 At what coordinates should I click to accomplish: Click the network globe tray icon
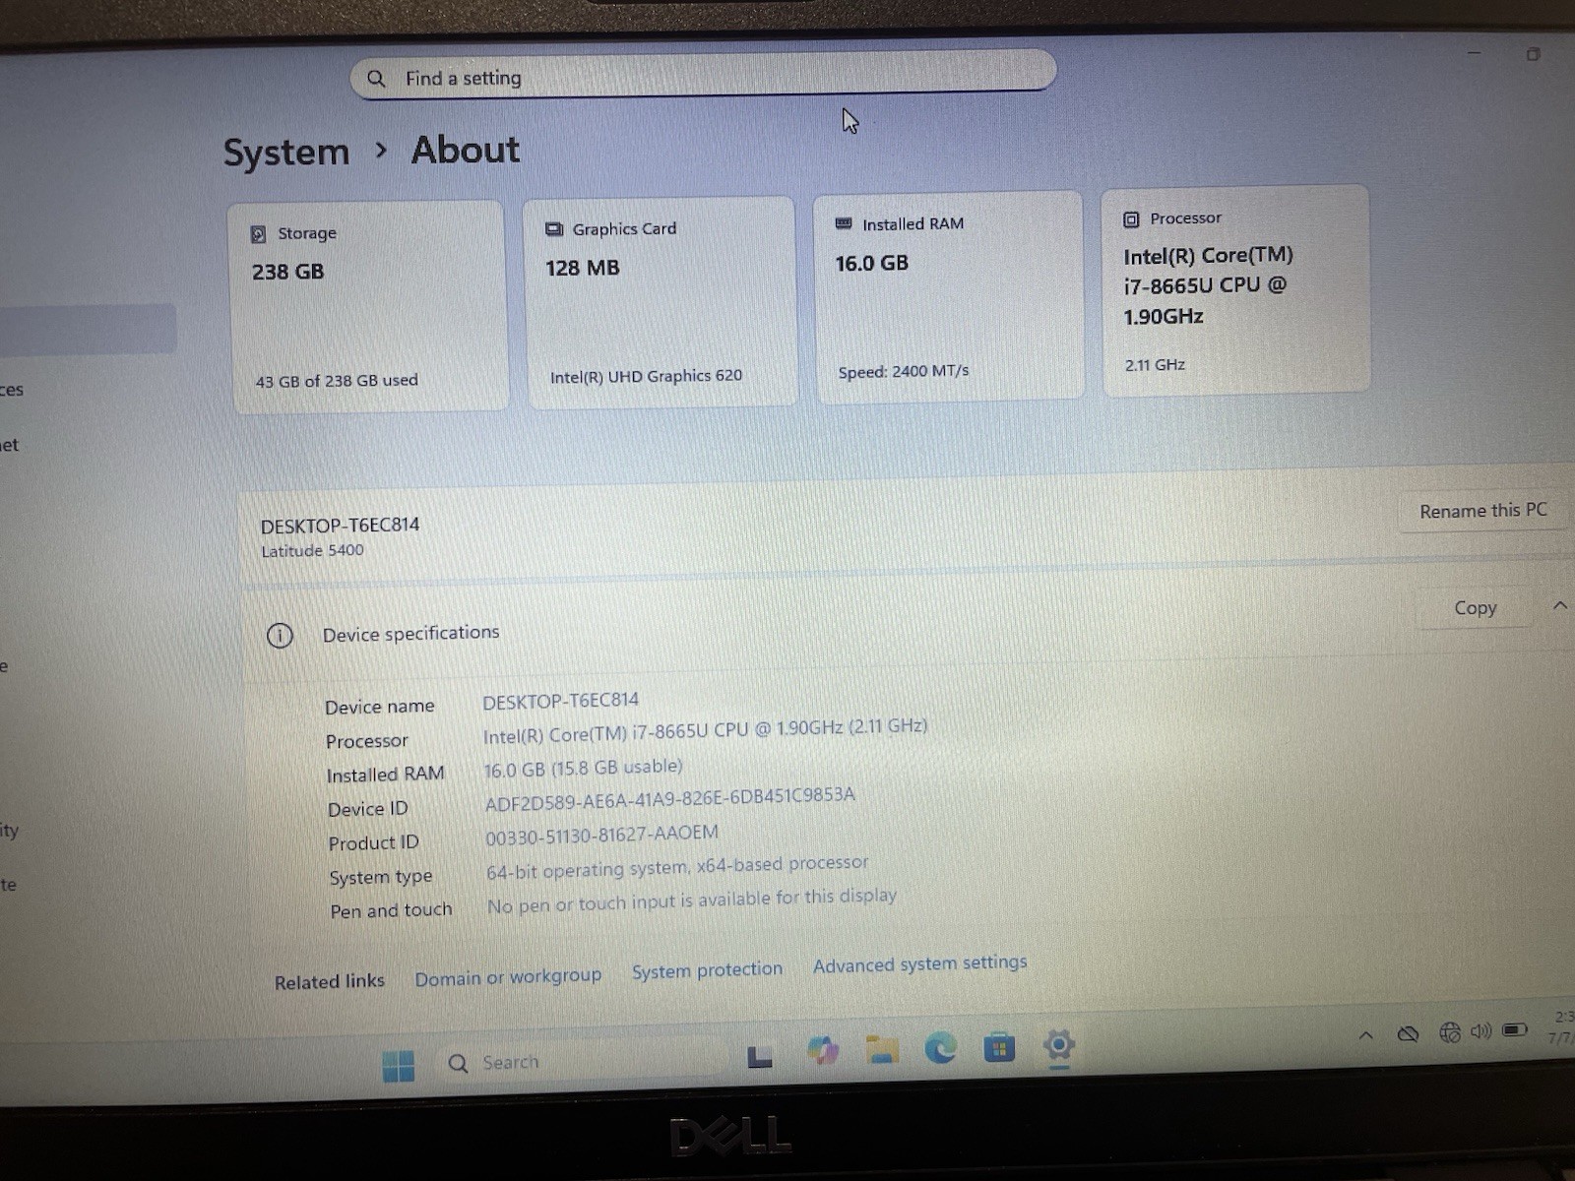[1449, 1032]
